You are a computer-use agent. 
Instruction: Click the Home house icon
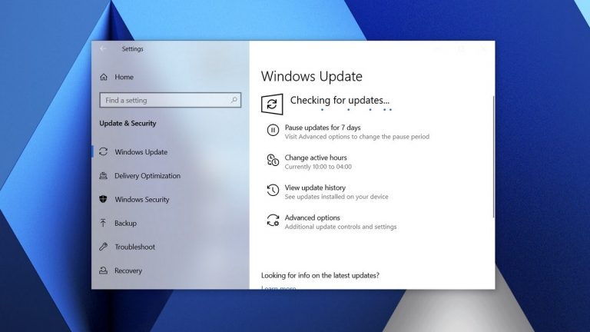click(x=104, y=77)
